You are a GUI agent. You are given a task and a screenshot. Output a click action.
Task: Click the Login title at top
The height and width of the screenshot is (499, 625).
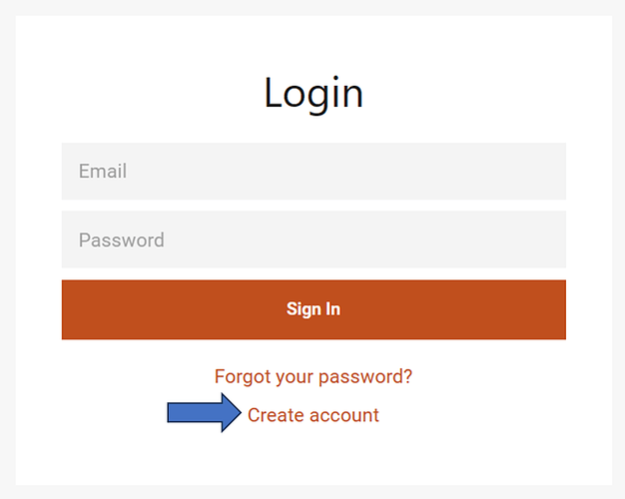(313, 93)
